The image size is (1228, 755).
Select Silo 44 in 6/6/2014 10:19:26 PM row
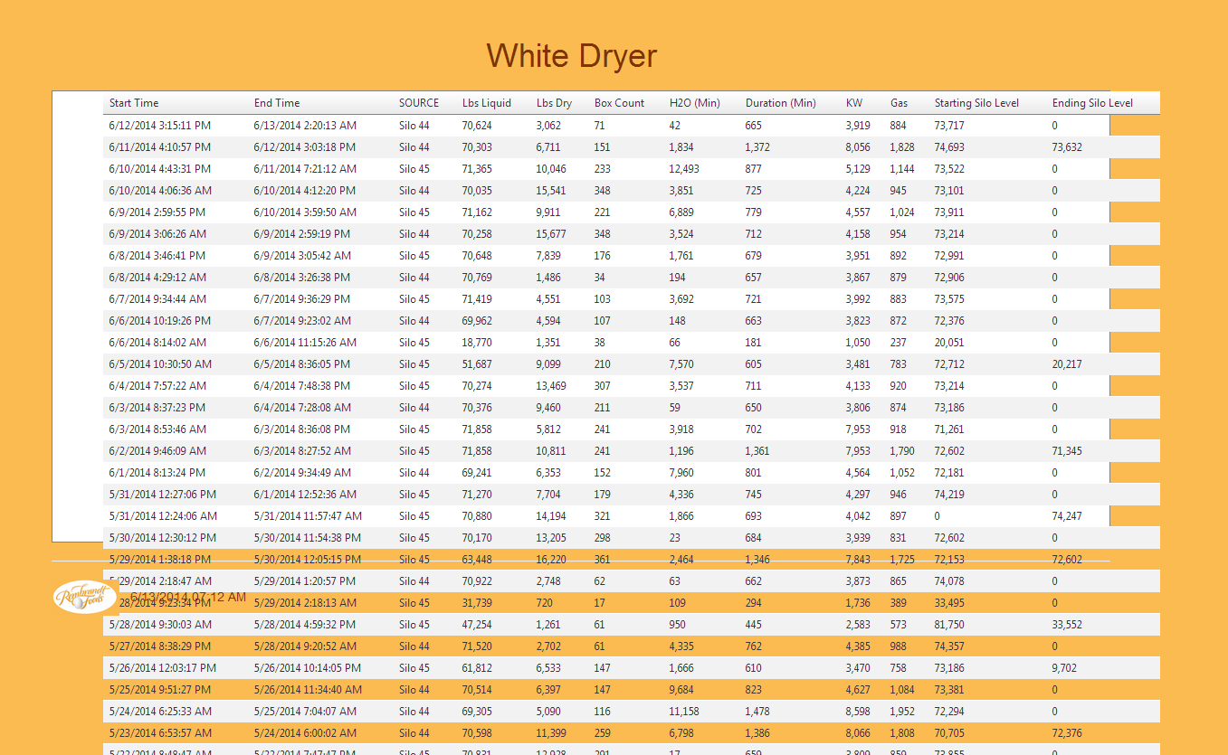414,321
